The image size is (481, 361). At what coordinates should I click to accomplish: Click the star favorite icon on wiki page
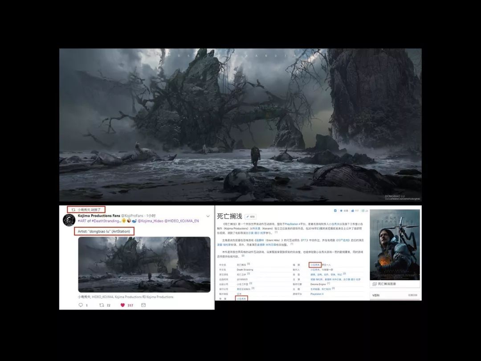(x=341, y=210)
